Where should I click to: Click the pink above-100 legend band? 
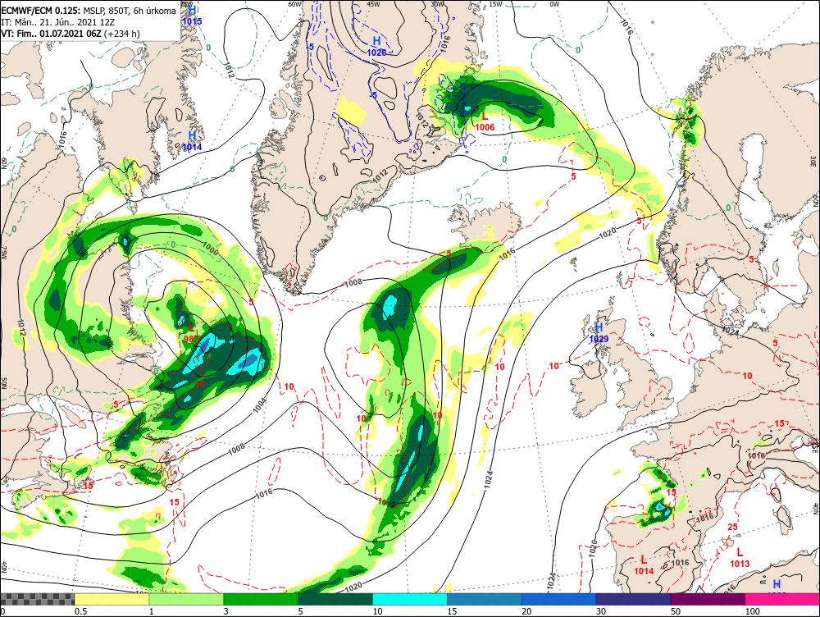(782, 599)
